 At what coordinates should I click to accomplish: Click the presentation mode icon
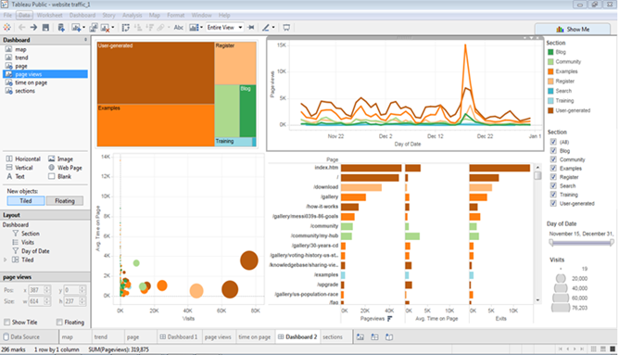(x=286, y=27)
